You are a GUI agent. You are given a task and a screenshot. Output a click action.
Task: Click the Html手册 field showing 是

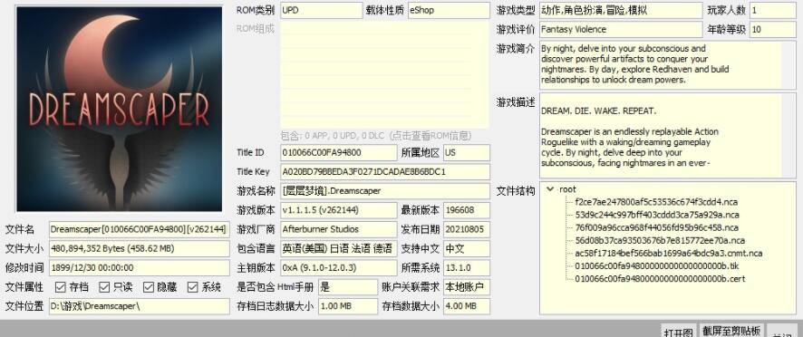click(348, 287)
